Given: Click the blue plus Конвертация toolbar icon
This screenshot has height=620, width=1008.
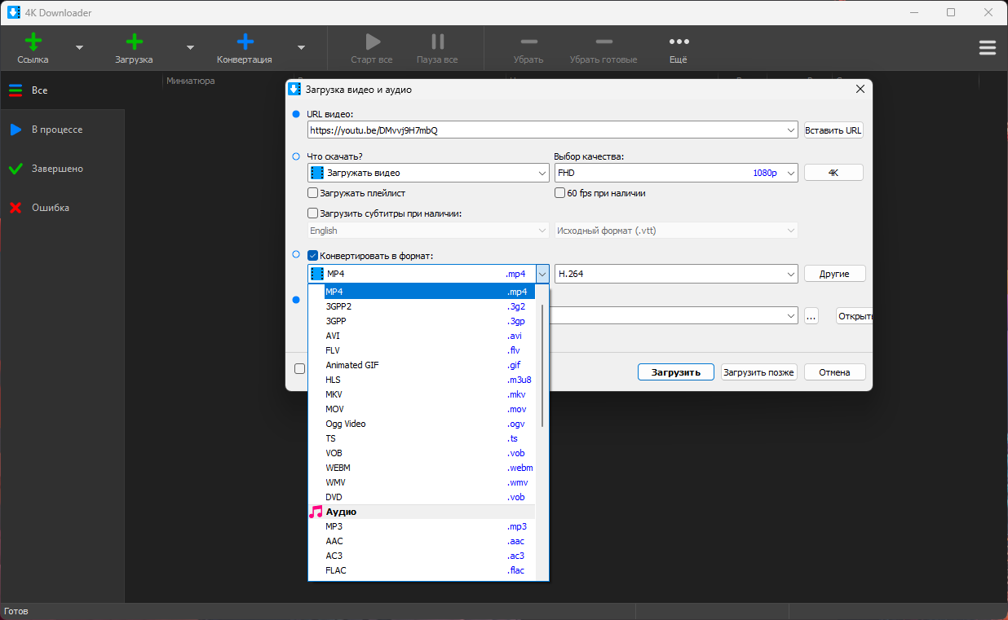Looking at the screenshot, I should coord(245,42).
